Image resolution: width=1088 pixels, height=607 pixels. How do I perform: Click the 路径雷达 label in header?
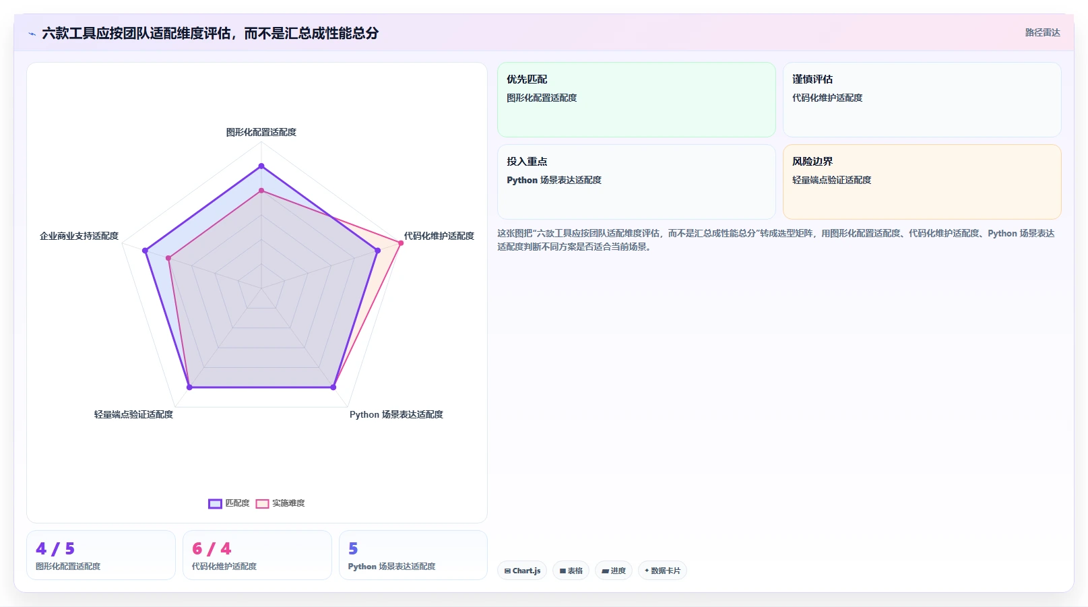tap(1042, 32)
